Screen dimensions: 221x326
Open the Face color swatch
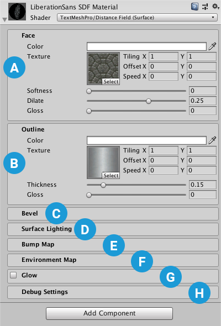pyautogui.click(x=146, y=46)
